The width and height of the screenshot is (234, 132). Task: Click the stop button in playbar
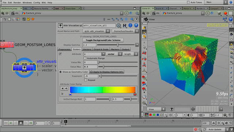[21, 123]
